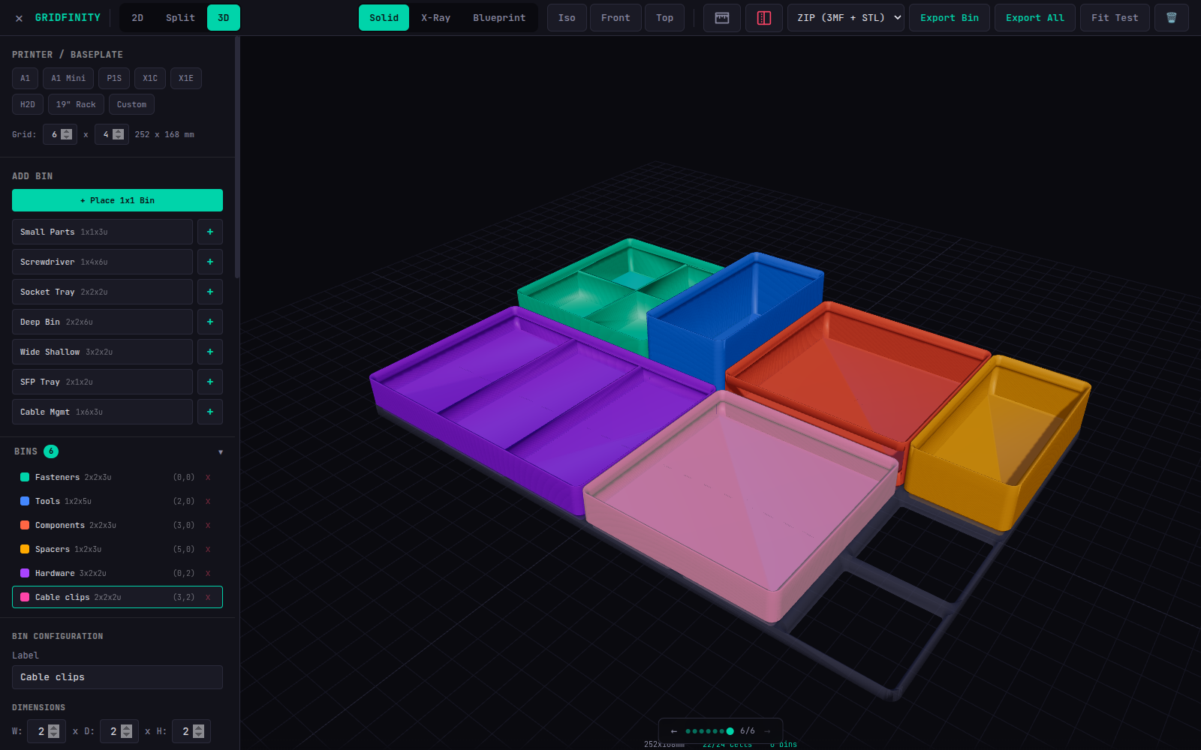Toggle the ruler measurement icon in toolbar
This screenshot has width=1201, height=750.
point(722,18)
